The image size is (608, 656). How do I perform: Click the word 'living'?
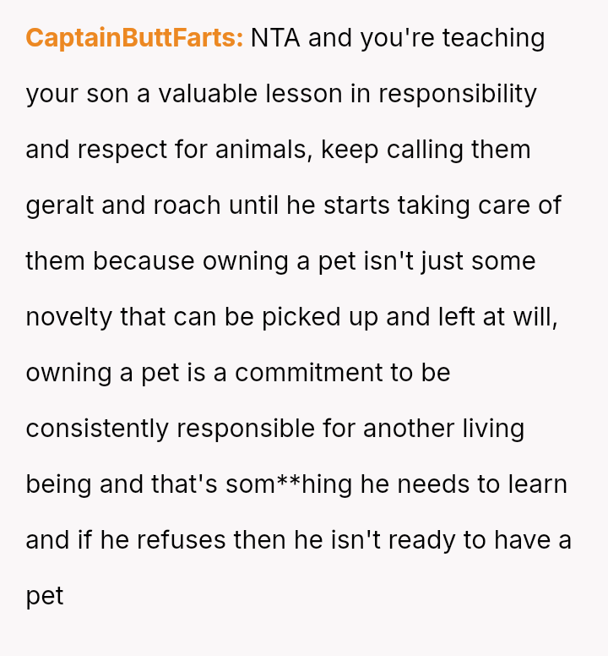(493, 429)
